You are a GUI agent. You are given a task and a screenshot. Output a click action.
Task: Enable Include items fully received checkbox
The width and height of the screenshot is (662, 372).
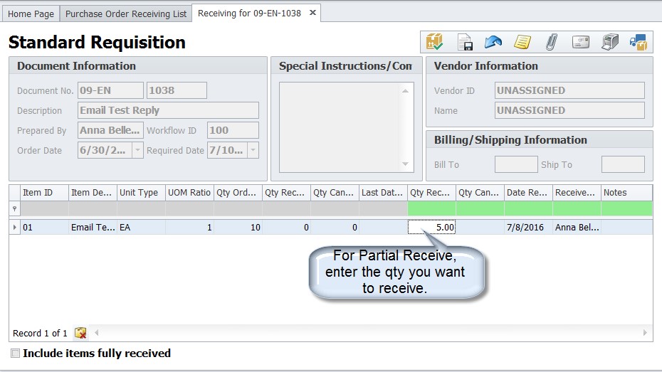[15, 353]
